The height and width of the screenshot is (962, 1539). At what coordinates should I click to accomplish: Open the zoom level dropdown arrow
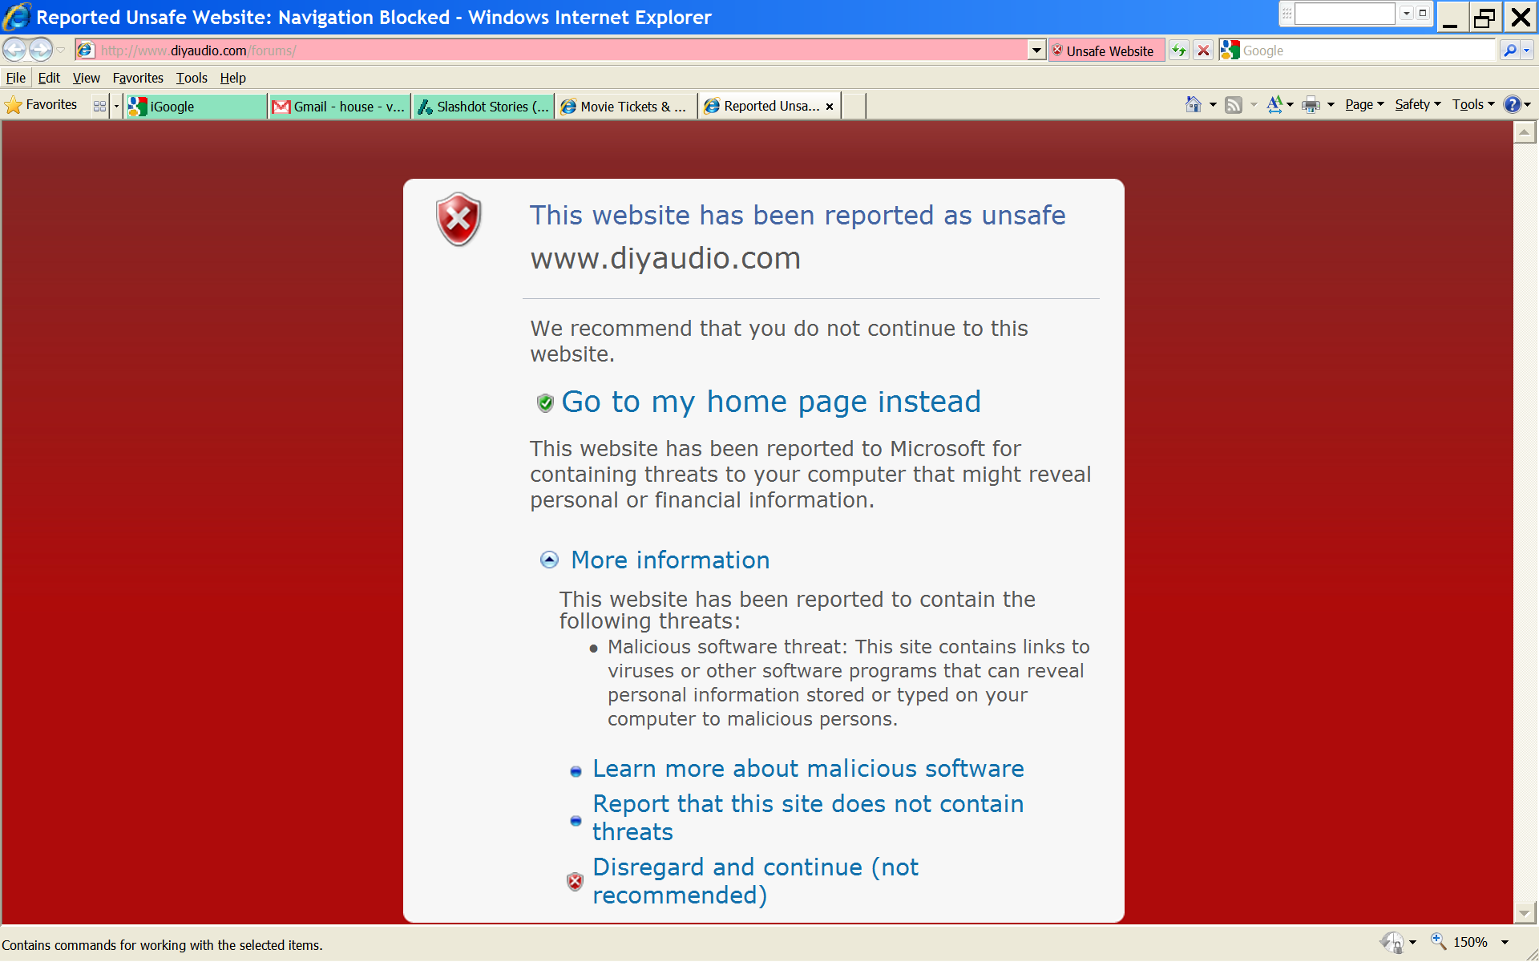point(1505,943)
